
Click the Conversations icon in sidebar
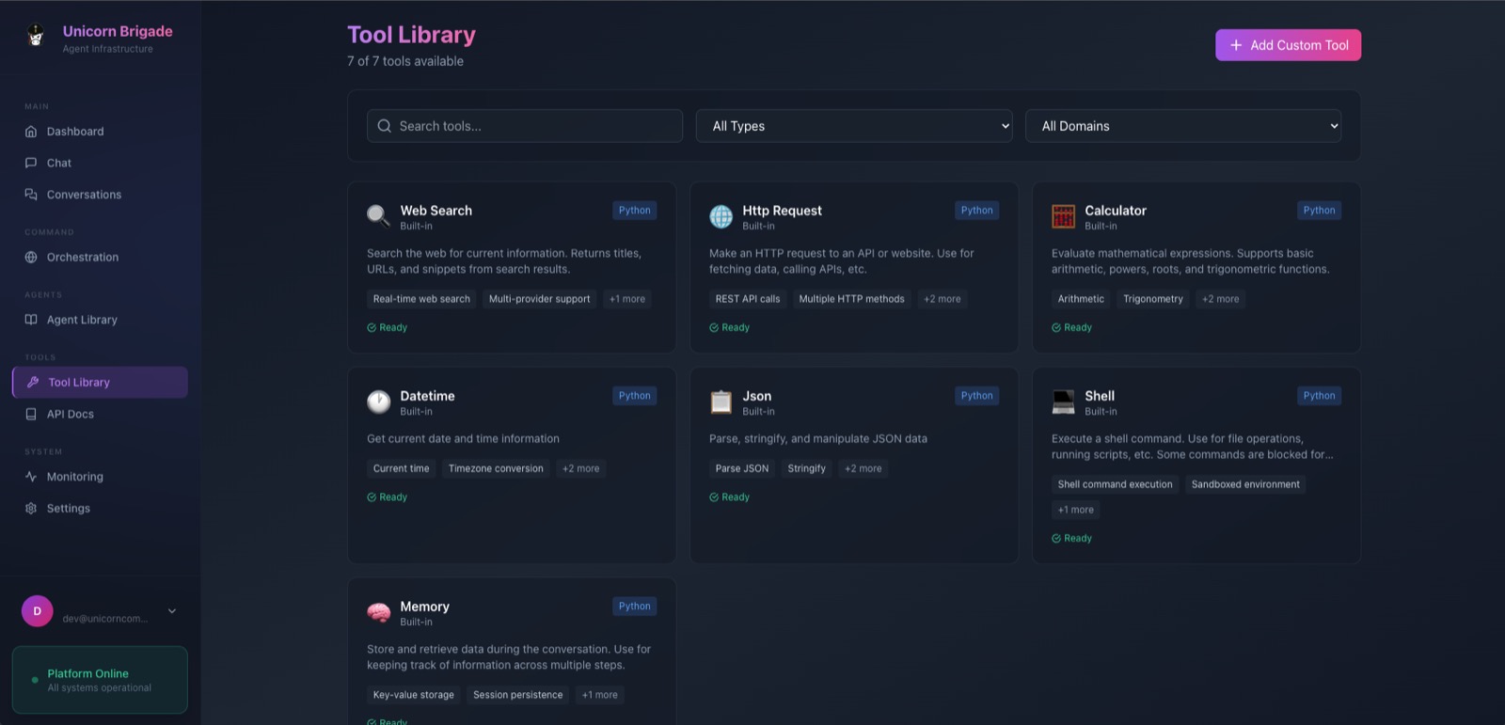tap(31, 195)
